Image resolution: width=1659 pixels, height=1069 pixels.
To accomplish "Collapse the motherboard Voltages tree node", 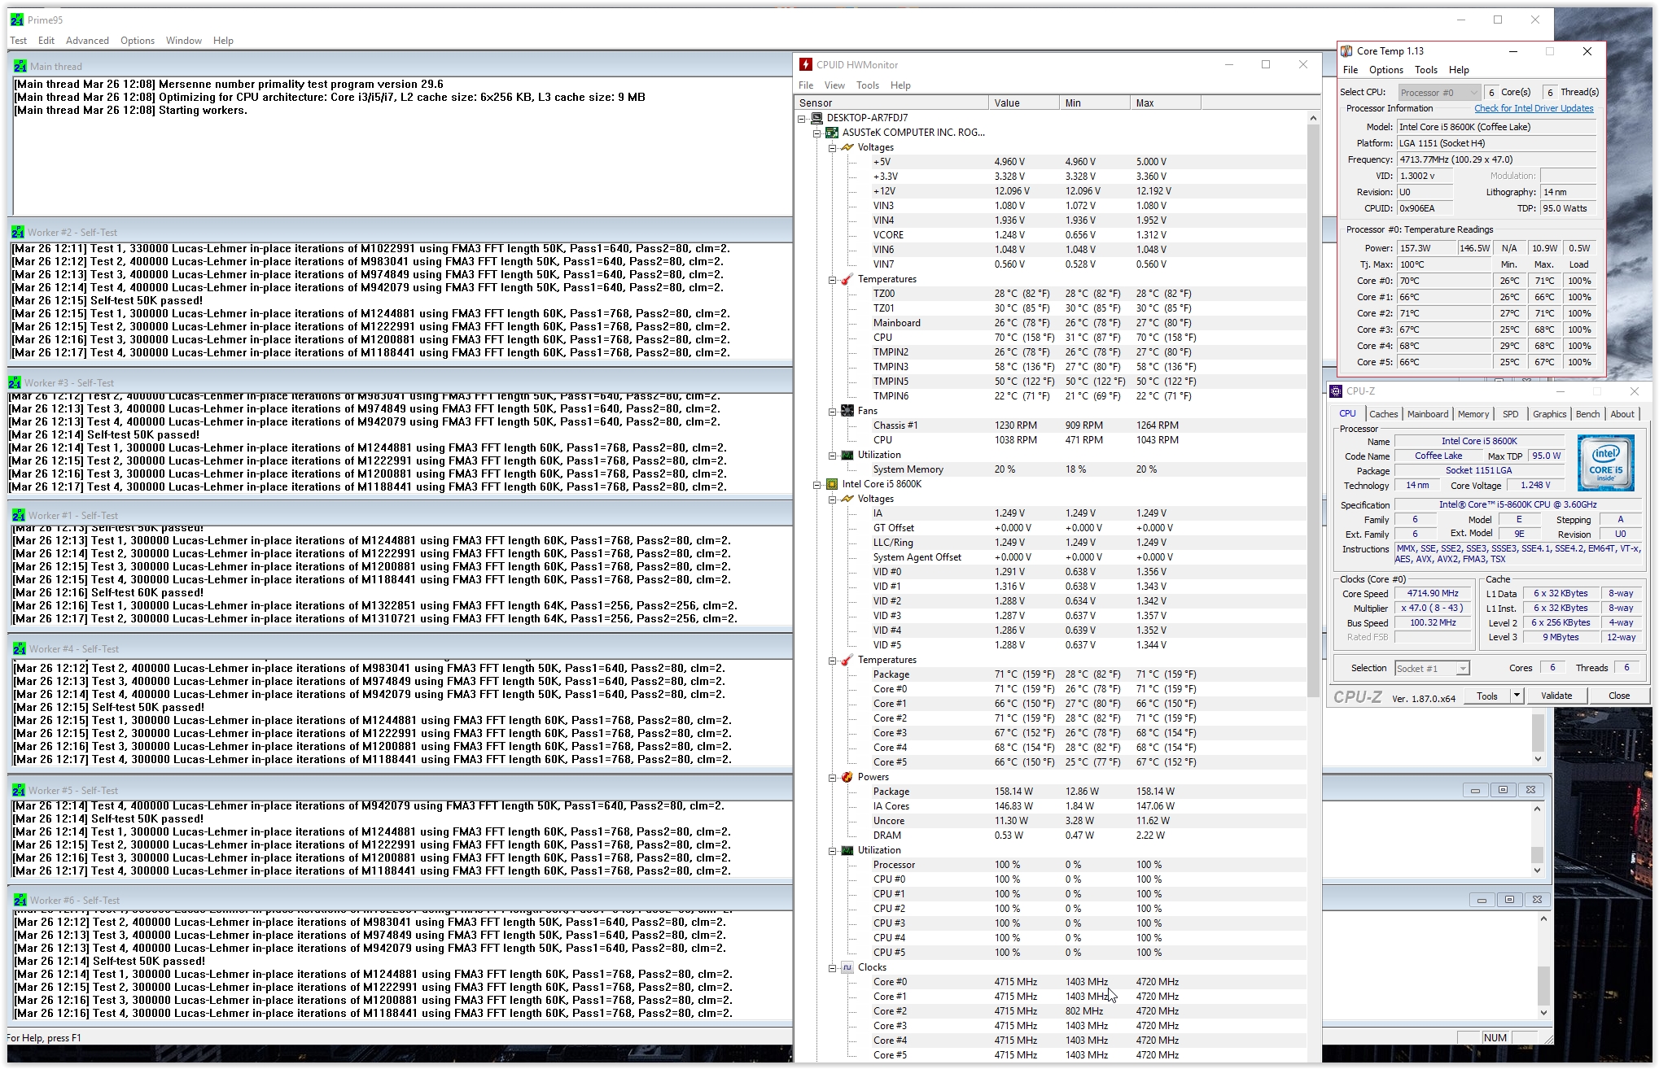I will [x=833, y=147].
